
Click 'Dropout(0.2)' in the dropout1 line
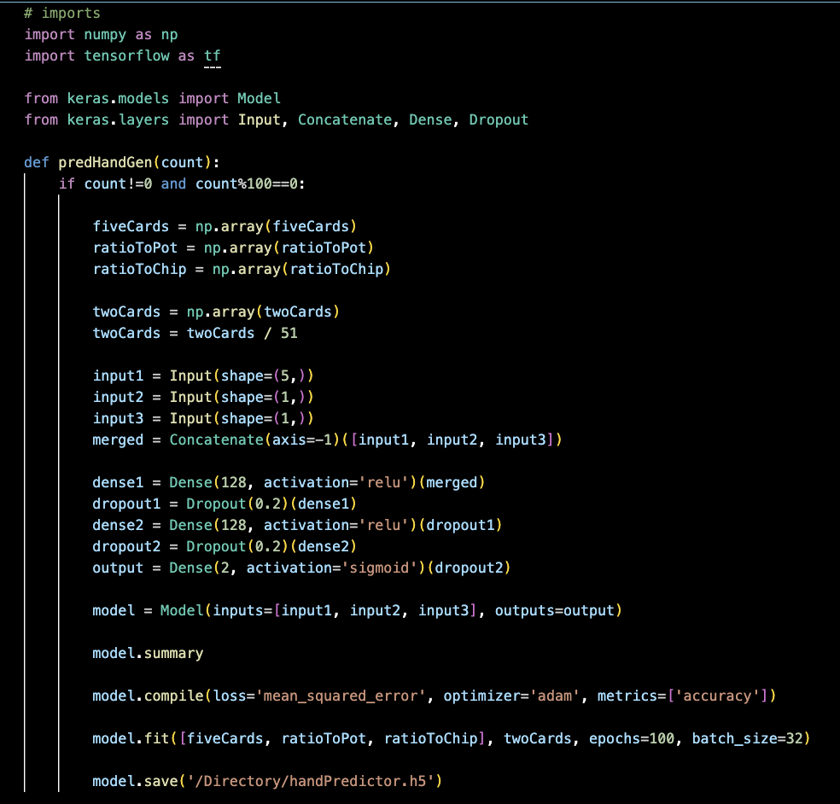(238, 504)
